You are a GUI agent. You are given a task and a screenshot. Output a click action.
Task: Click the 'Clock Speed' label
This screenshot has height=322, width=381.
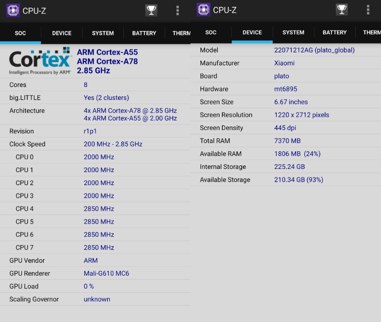(x=27, y=144)
